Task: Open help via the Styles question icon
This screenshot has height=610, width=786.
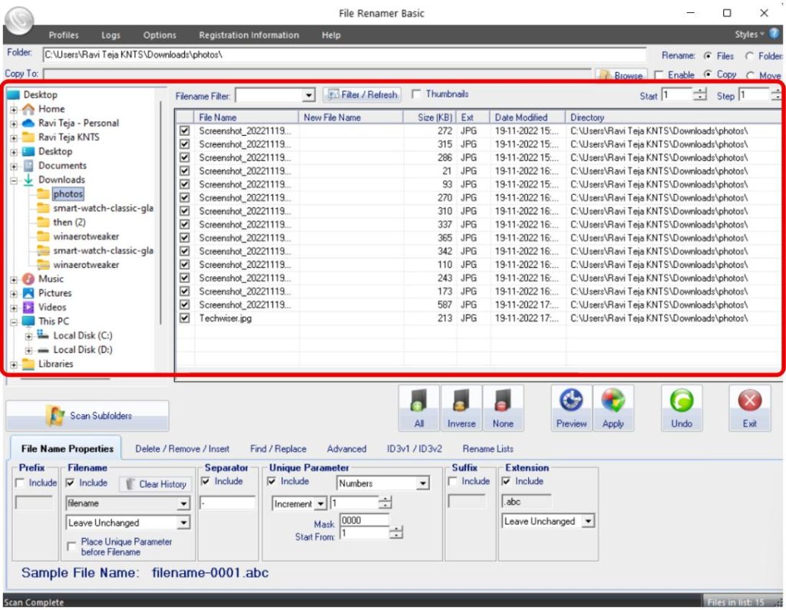Action: tap(774, 34)
